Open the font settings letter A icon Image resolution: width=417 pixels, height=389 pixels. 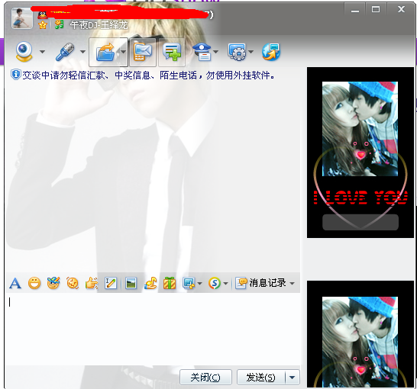coord(15,283)
